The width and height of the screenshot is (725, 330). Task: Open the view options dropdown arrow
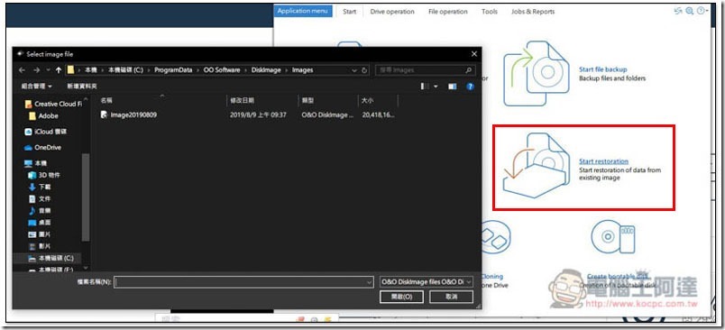[x=436, y=87]
